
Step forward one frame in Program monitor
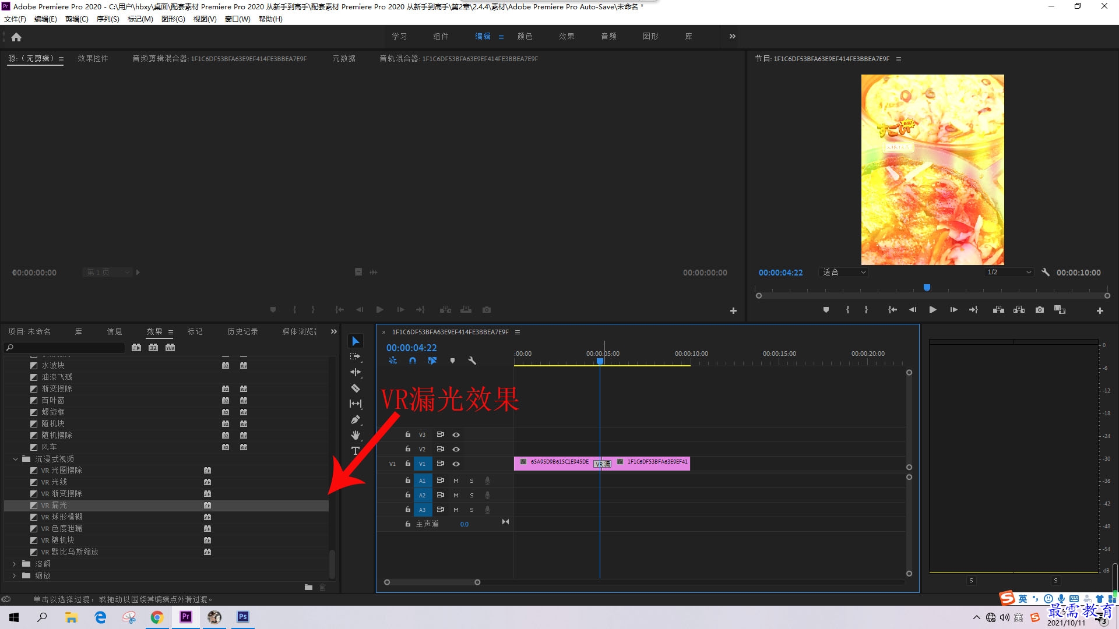(953, 310)
